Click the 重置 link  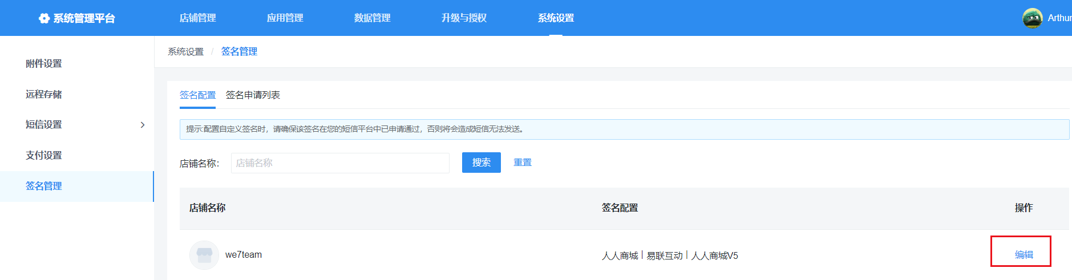523,163
